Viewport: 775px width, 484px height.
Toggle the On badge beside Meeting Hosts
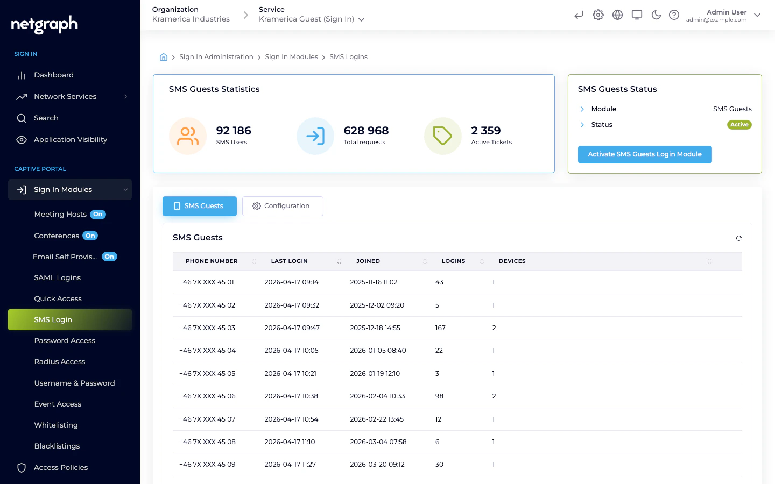click(98, 214)
